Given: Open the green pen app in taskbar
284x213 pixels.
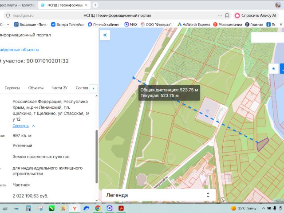Looking at the screenshot, I should (51, 209).
